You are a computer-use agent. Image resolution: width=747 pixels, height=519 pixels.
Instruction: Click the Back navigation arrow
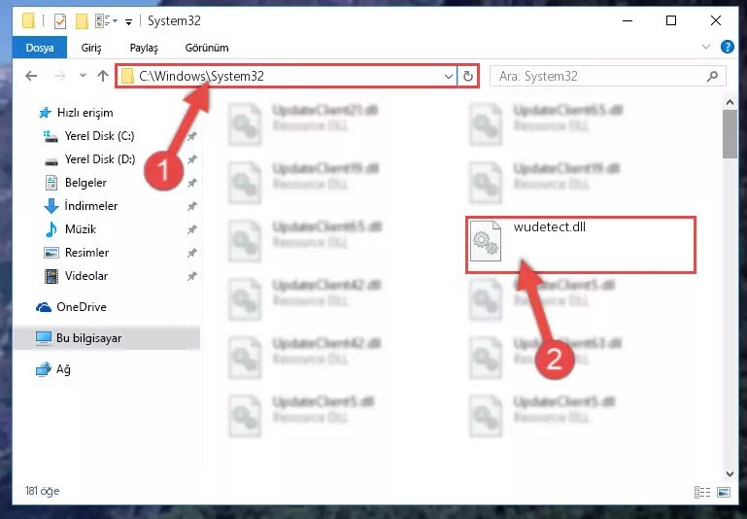coord(31,76)
